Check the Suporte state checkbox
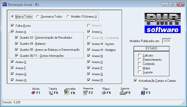The image size is (187, 107). coord(140,72)
